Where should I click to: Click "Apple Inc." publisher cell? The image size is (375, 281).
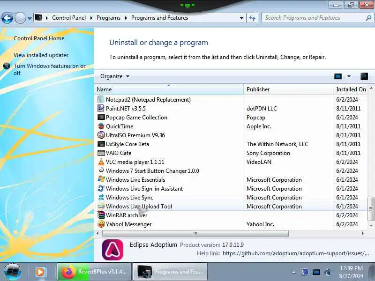pos(259,126)
